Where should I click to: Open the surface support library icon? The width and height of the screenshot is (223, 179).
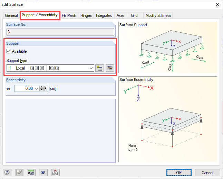click(x=110, y=68)
